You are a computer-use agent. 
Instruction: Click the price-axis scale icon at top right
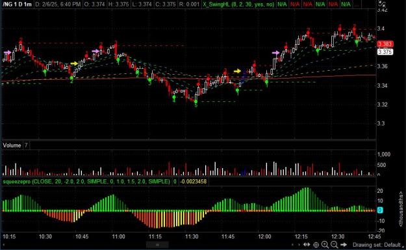tap(382, 4)
